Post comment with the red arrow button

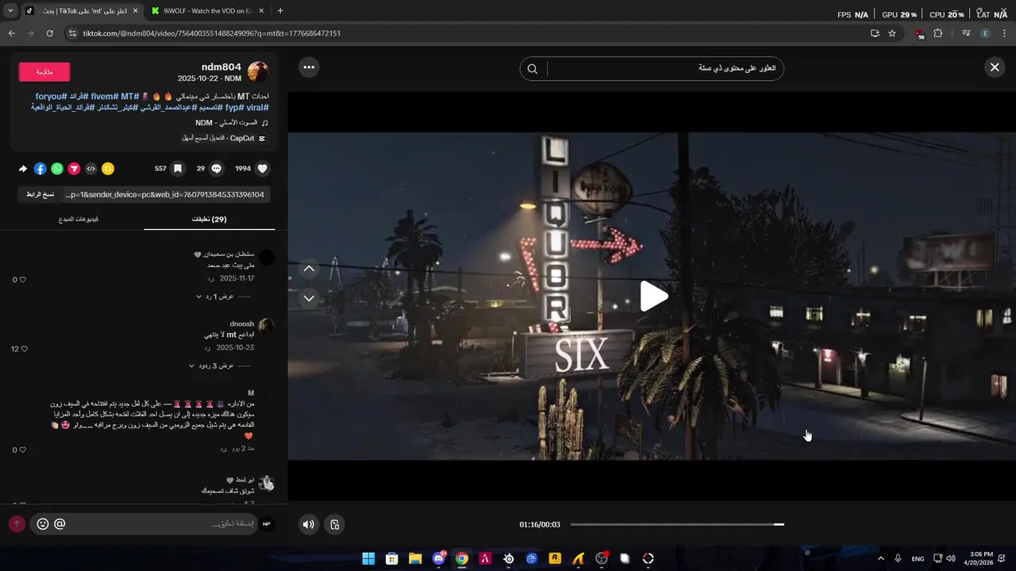(16, 524)
